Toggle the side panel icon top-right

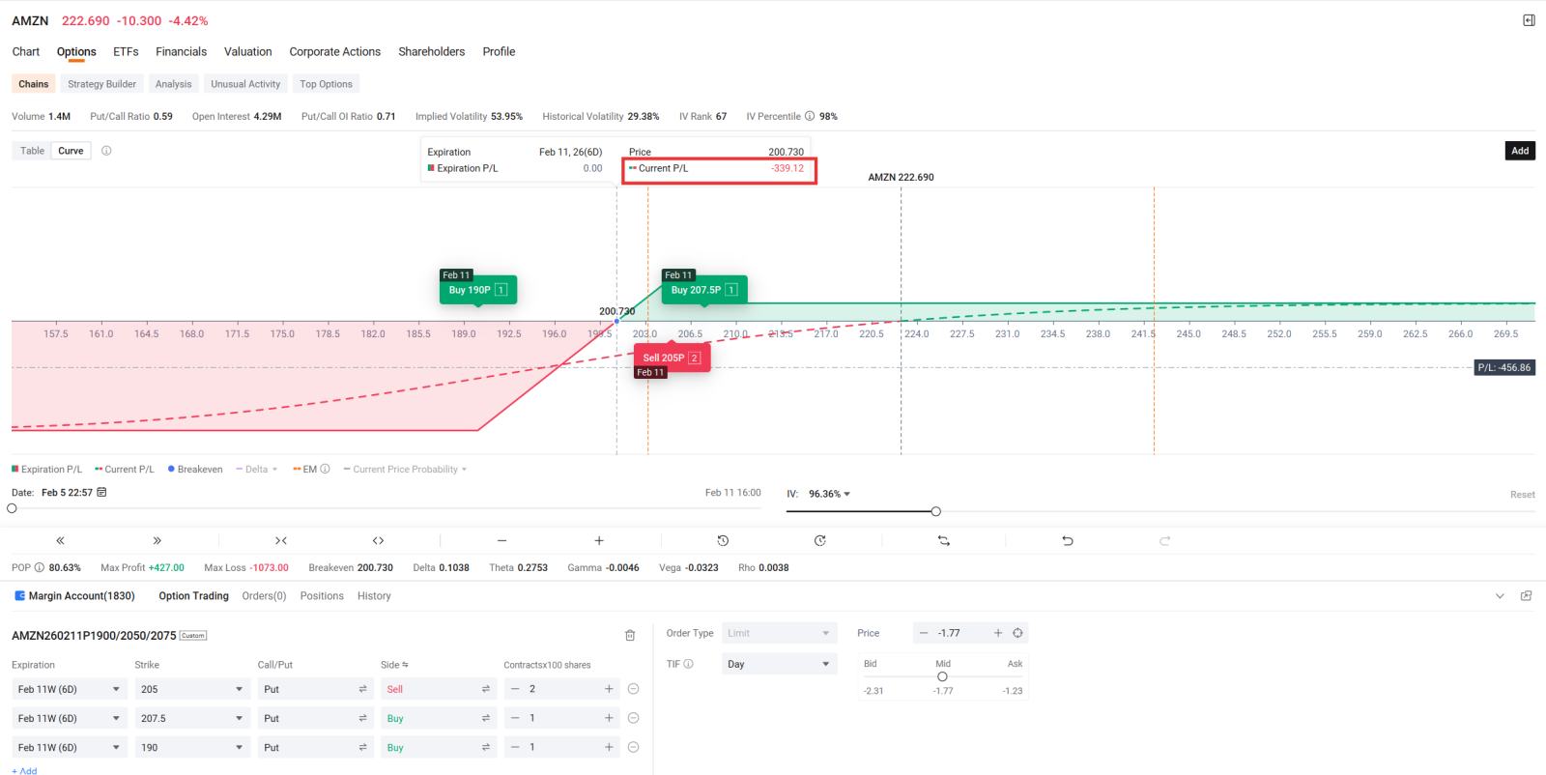click(1529, 20)
